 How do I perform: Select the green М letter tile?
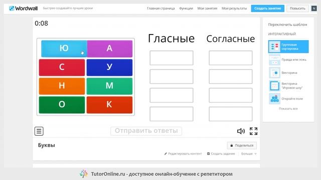[109, 86]
